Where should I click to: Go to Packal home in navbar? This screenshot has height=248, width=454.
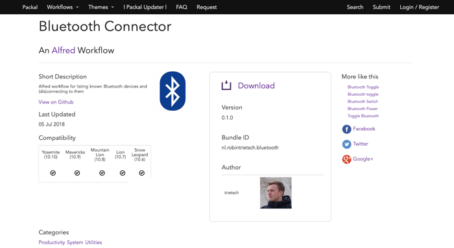point(30,7)
